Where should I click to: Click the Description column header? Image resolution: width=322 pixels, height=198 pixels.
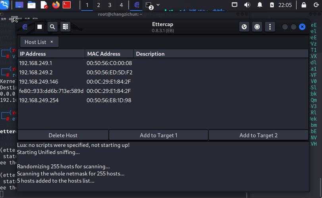click(221, 54)
